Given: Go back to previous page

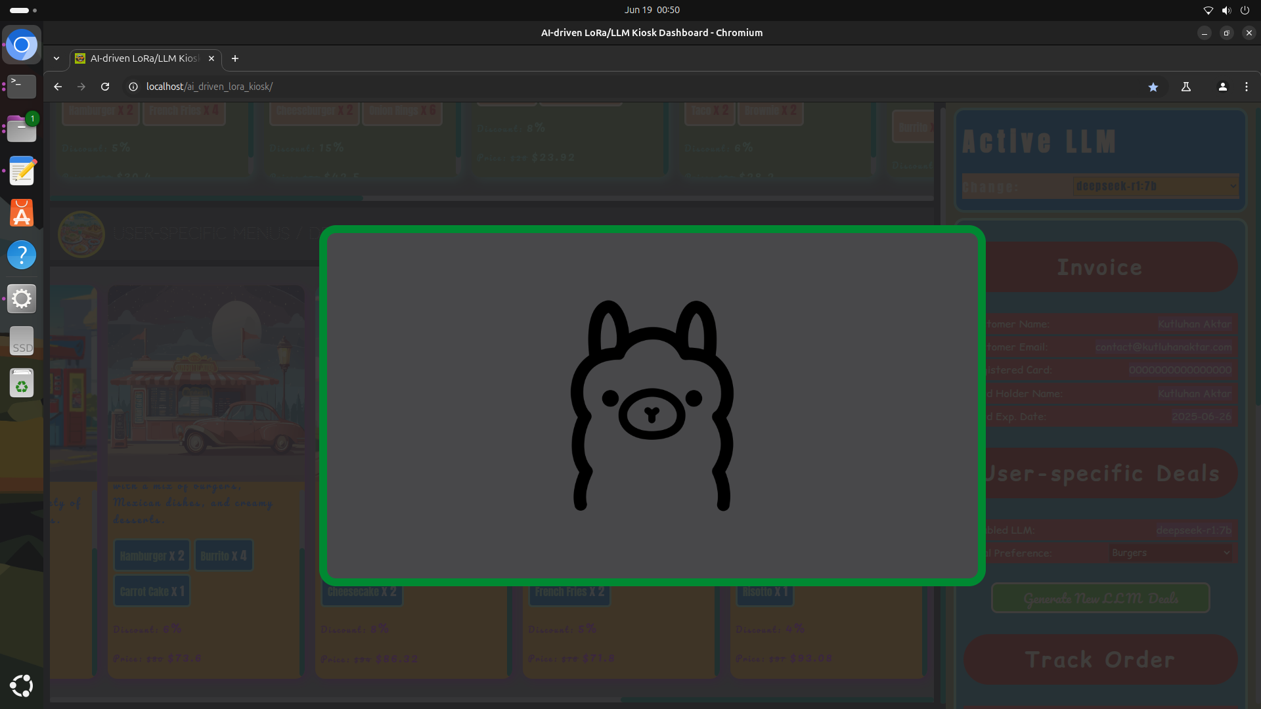Looking at the screenshot, I should click(x=58, y=87).
